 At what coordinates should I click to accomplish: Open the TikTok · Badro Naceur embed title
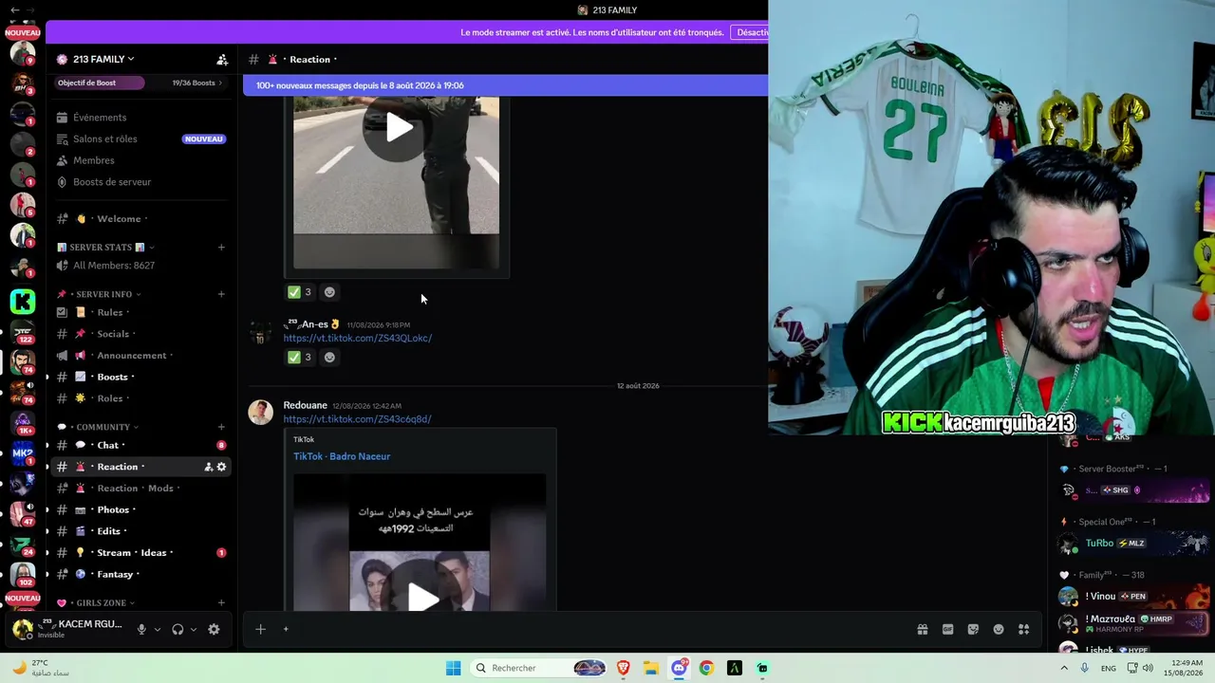click(342, 456)
